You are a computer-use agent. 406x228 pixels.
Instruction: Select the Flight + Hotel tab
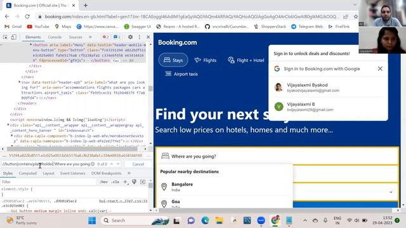(246, 60)
